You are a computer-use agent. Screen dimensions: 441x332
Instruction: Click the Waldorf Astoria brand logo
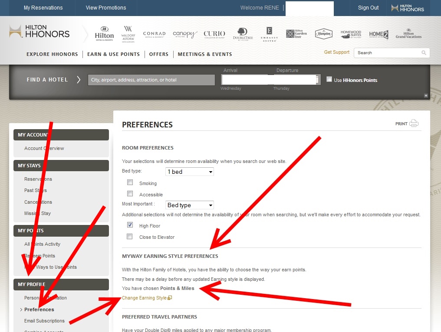click(x=128, y=33)
